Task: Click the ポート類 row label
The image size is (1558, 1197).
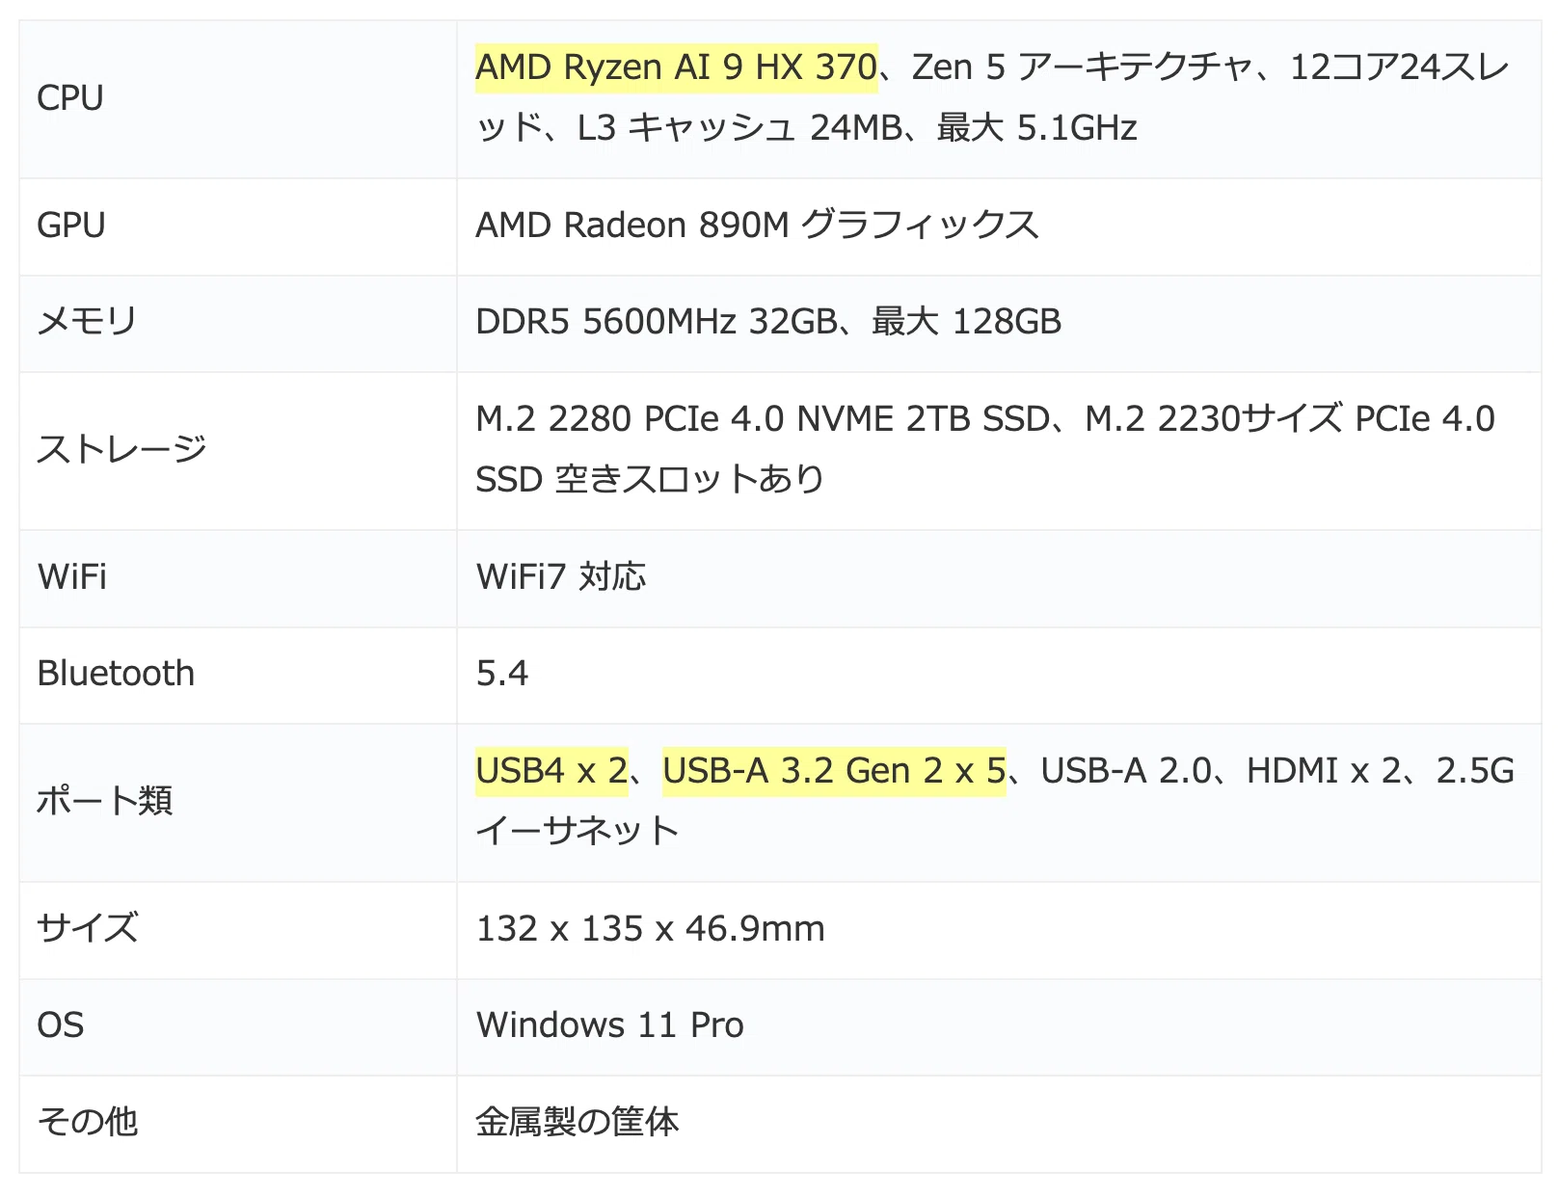Action: click(105, 800)
